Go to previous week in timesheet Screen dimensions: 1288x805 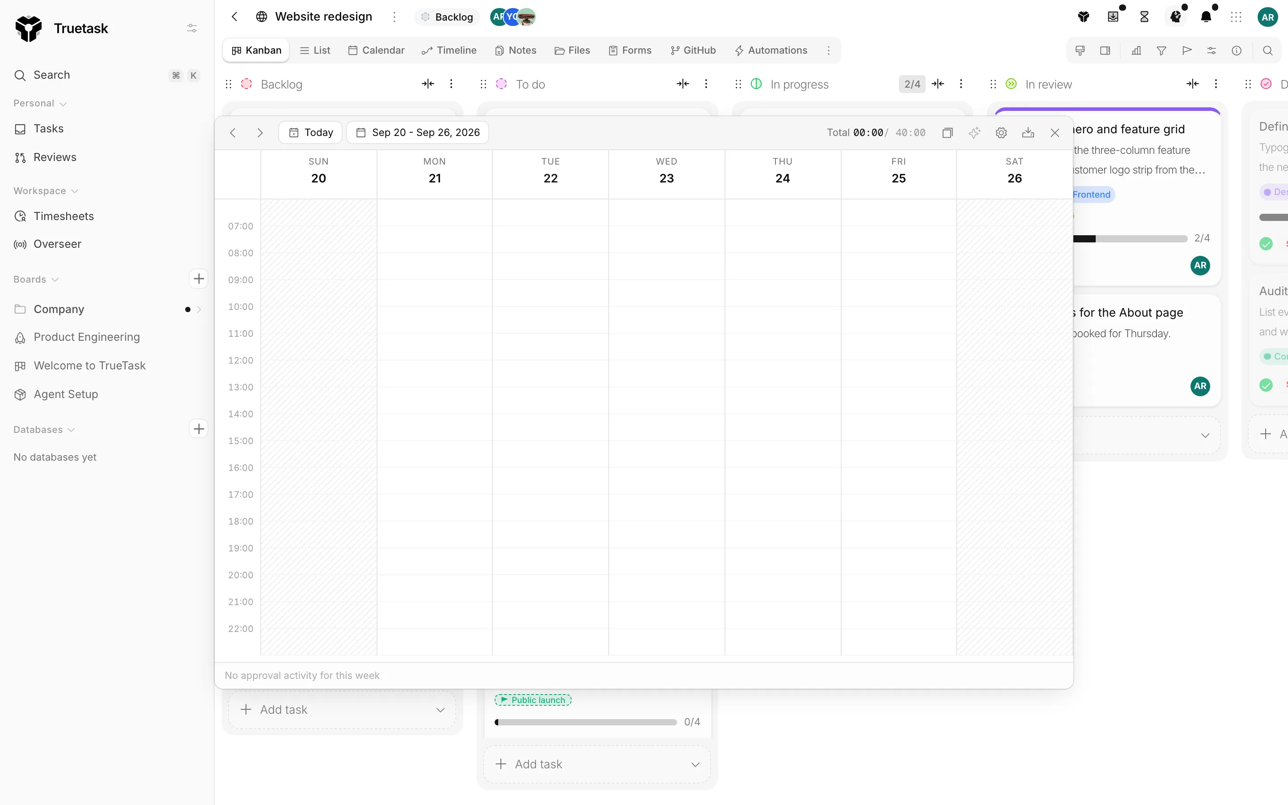tap(233, 132)
